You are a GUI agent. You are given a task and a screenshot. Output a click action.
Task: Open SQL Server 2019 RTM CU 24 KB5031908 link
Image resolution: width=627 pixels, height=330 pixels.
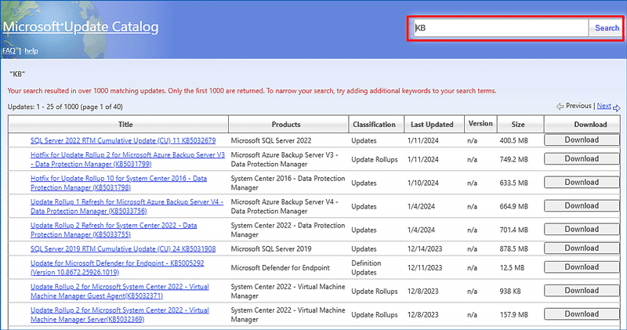pos(123,248)
